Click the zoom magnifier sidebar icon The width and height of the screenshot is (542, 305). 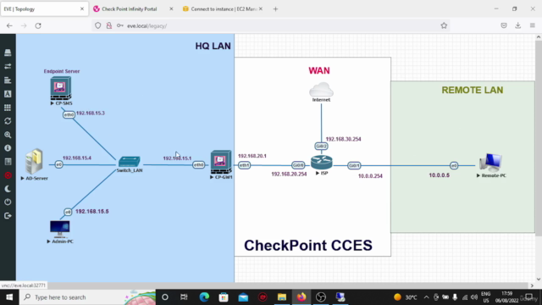click(8, 135)
